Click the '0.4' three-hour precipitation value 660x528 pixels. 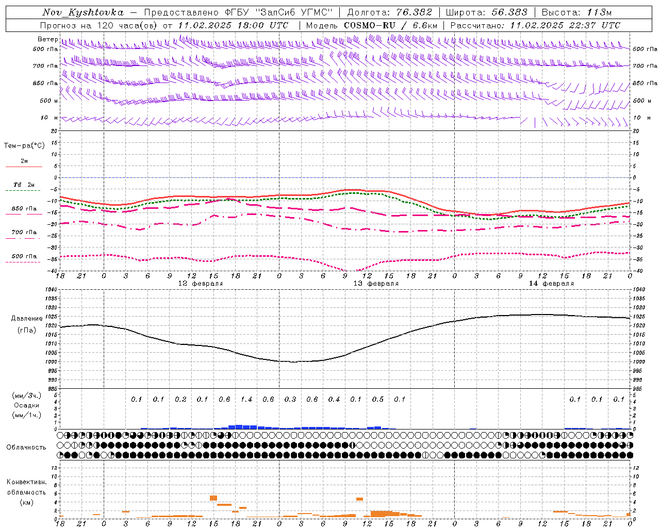[334, 399]
